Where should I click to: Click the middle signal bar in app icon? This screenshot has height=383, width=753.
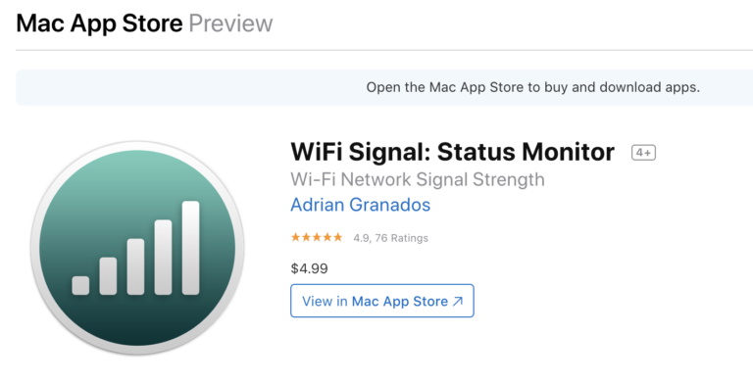(x=135, y=266)
